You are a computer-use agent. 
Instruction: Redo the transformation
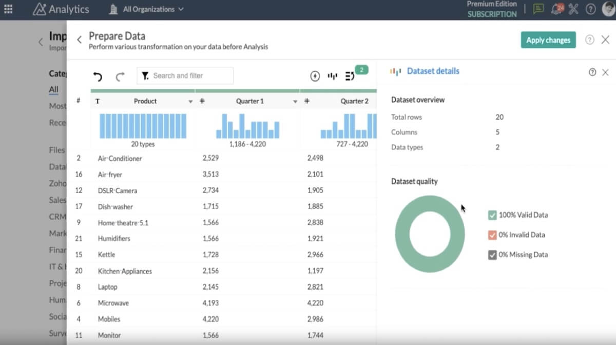(x=120, y=76)
